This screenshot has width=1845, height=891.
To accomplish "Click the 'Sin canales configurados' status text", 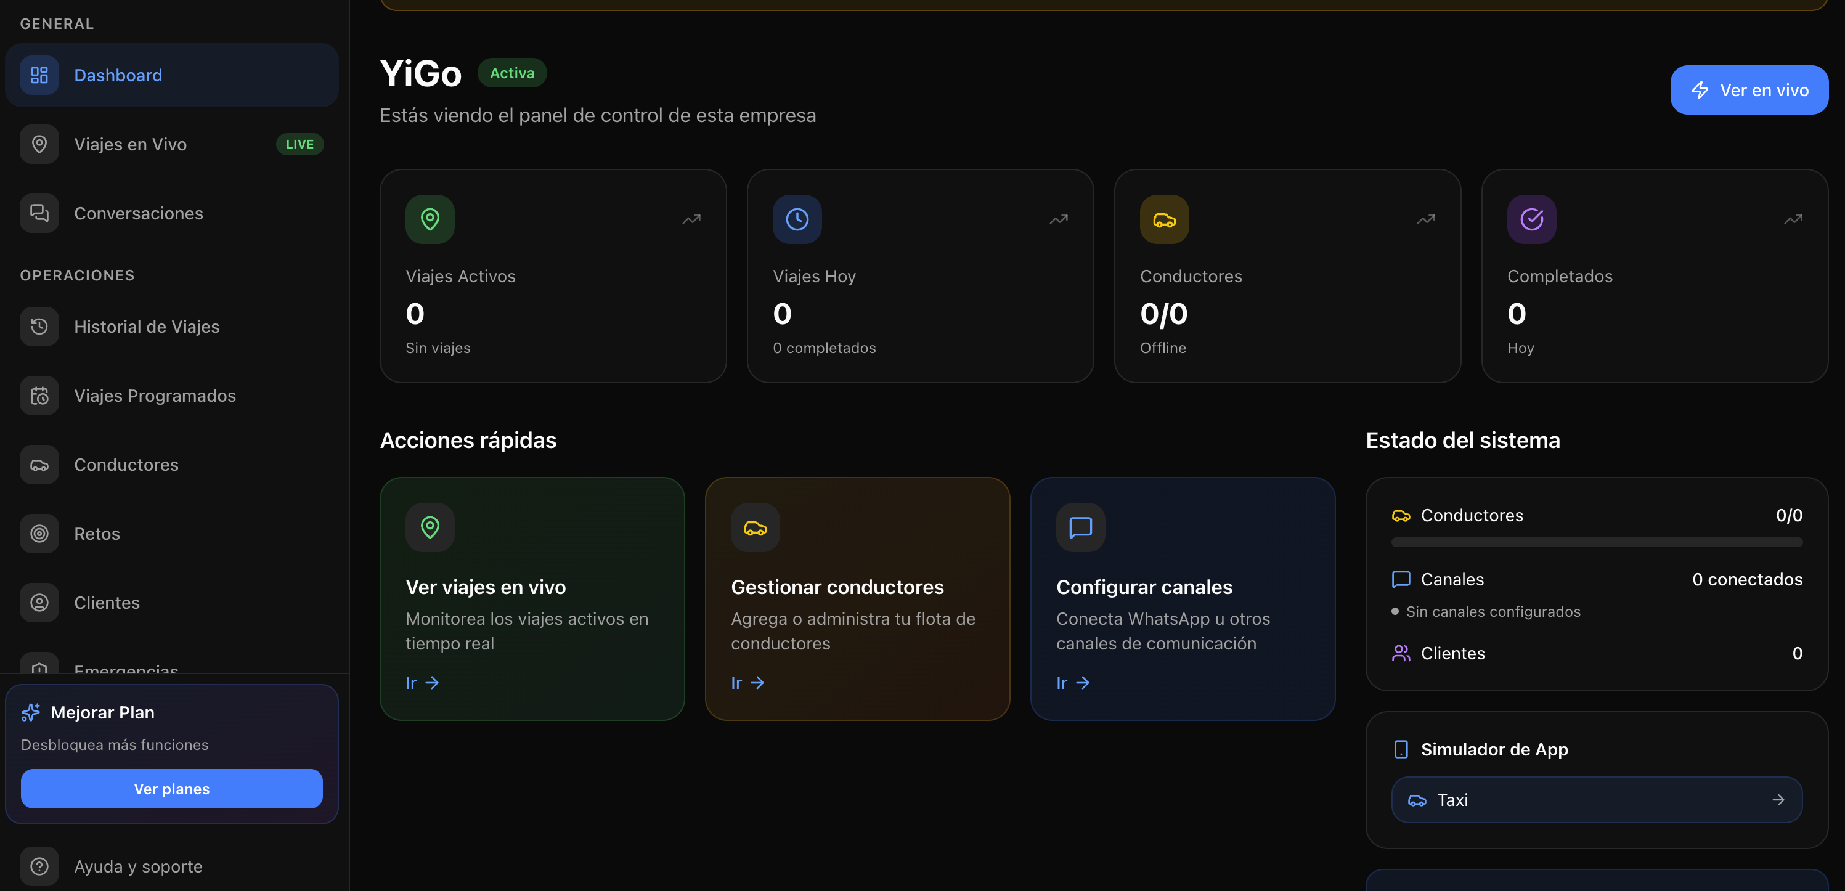I will point(1493,612).
